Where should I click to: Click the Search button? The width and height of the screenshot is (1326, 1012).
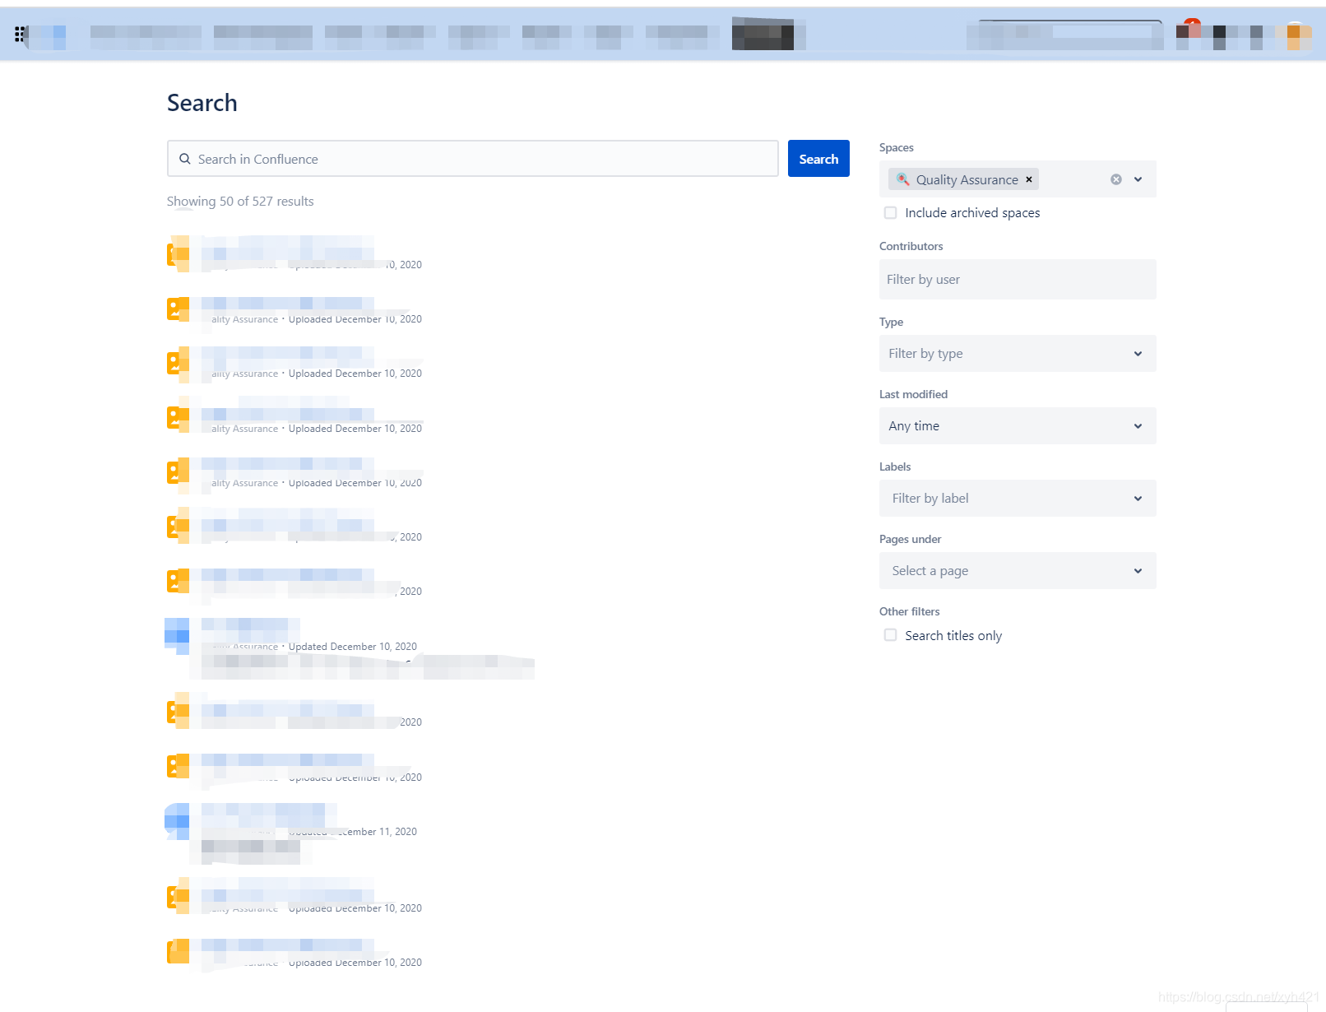[x=818, y=158]
